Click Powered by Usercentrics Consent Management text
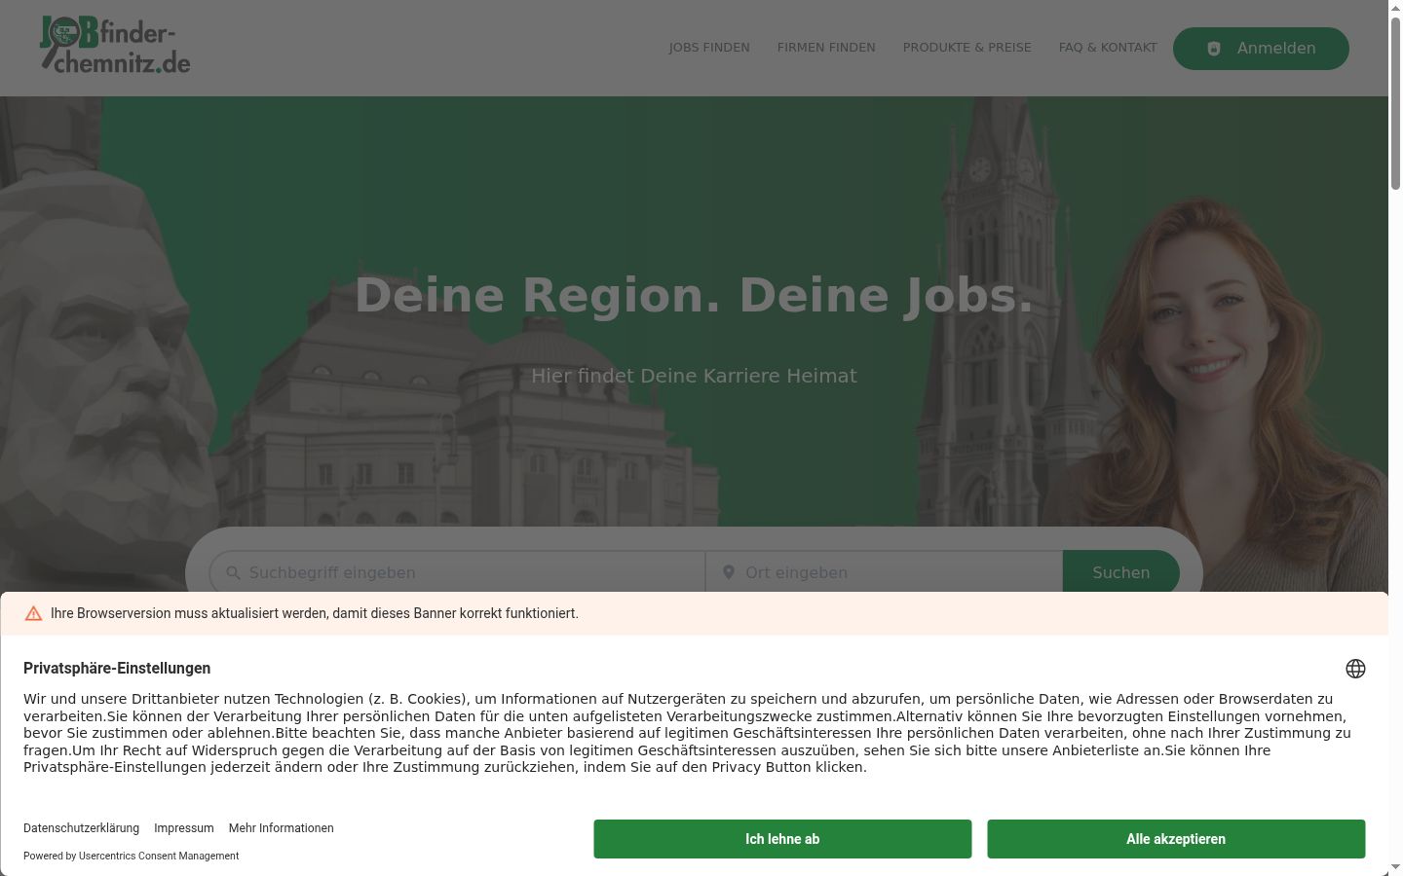This screenshot has height=876, width=1403. [x=131, y=856]
